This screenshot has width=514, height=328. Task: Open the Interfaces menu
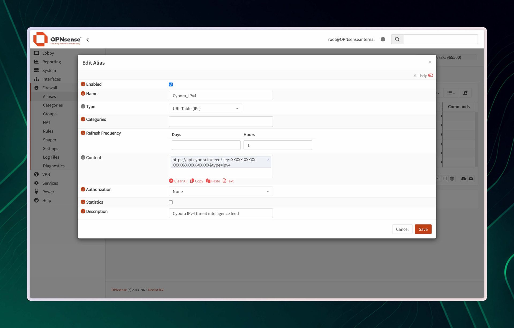[51, 79]
